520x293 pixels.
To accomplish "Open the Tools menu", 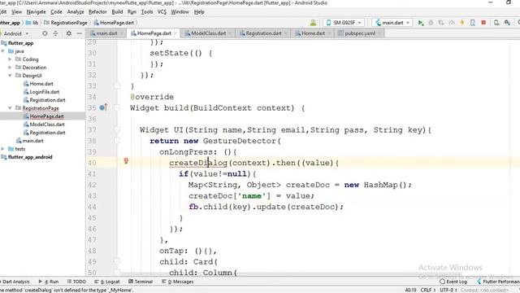I will [147, 12].
